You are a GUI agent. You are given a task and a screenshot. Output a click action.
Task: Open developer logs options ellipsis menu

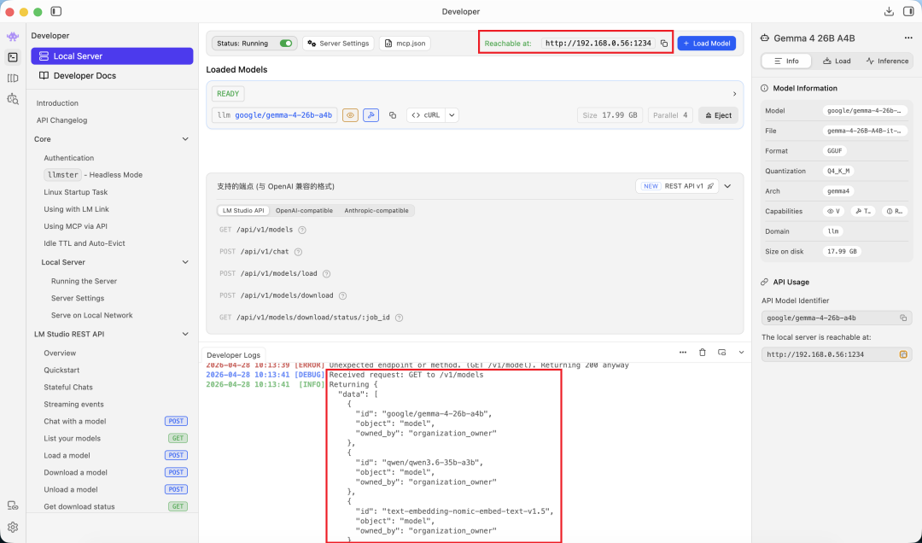click(683, 353)
